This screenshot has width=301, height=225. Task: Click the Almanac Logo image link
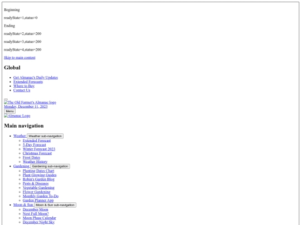click(17, 116)
